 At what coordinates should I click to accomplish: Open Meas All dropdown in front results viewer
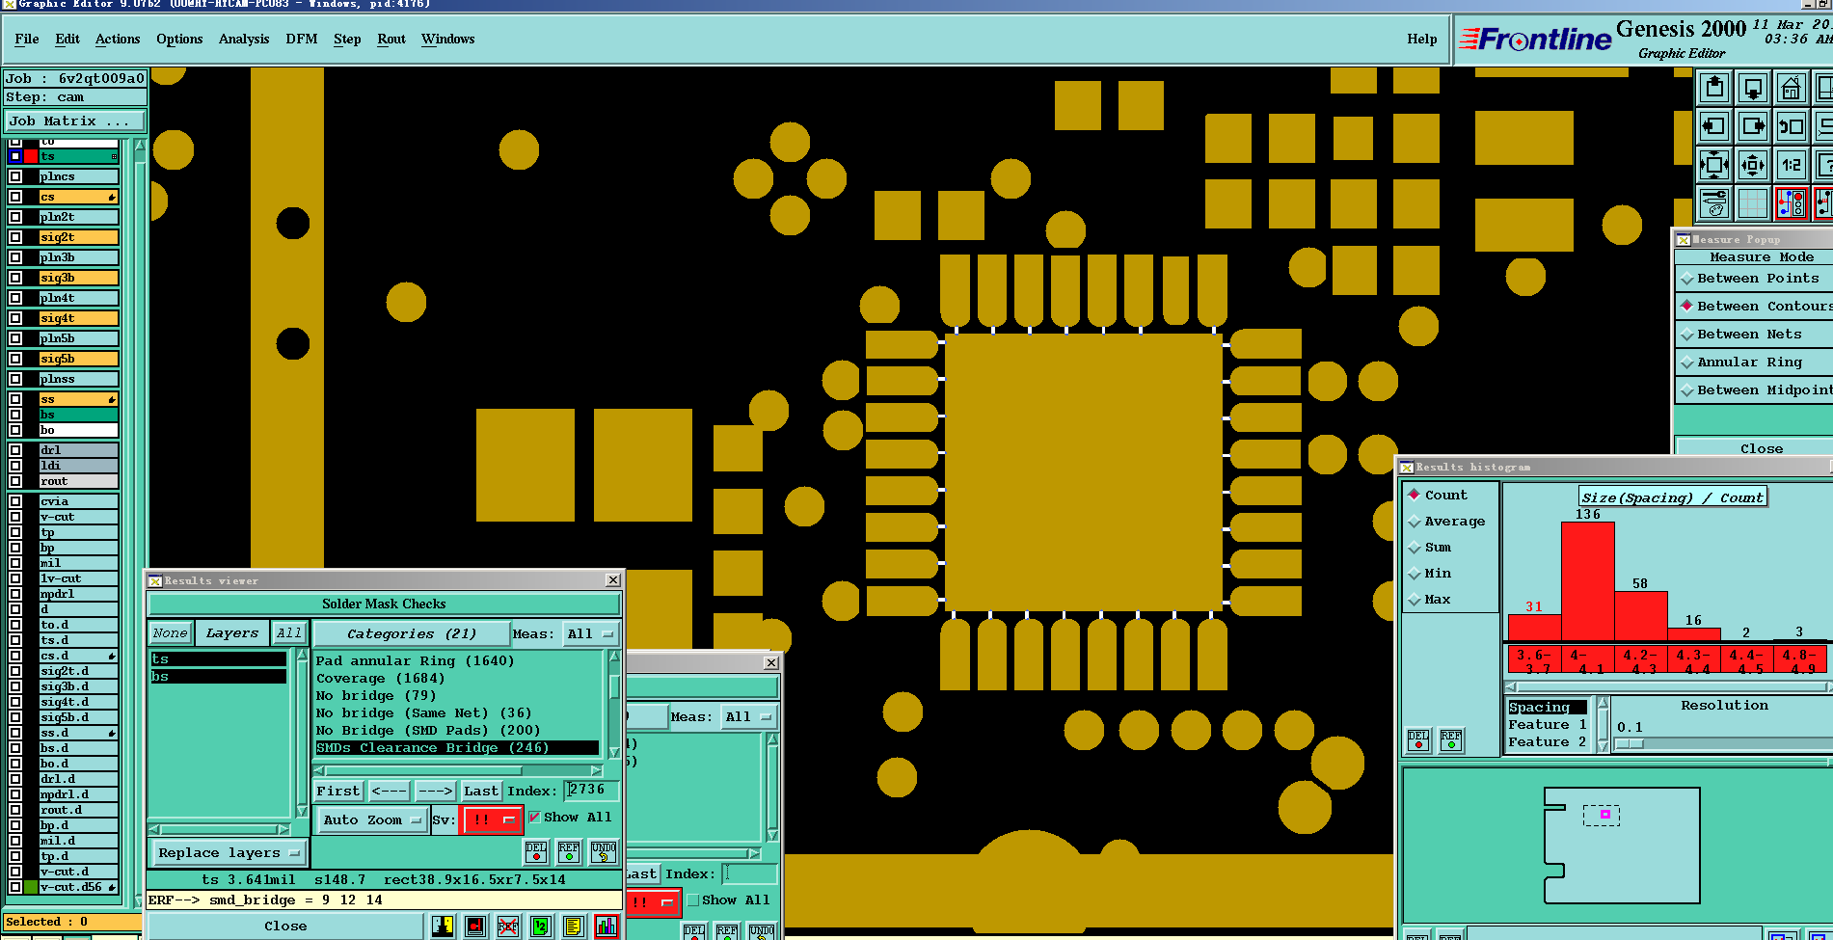pos(591,634)
